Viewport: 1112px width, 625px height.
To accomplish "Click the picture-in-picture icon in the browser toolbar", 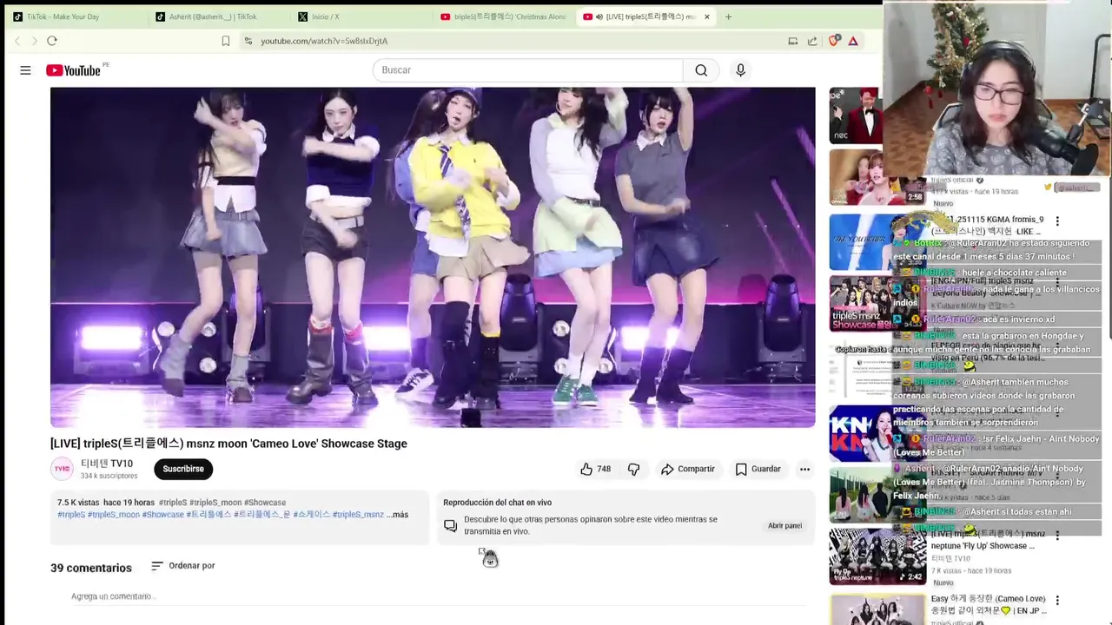I will click(x=792, y=41).
